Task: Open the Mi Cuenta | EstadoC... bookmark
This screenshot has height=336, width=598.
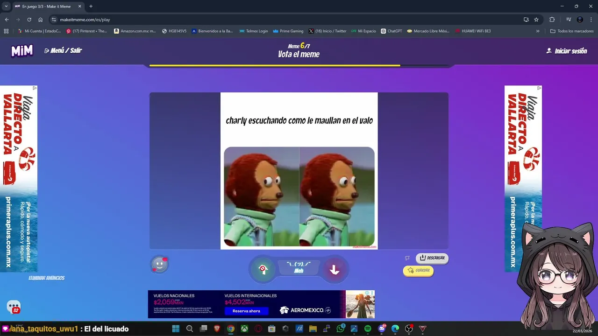Action: point(39,31)
